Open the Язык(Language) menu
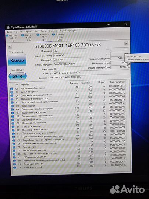This screenshot has width=149, height=199. pos(68,31)
